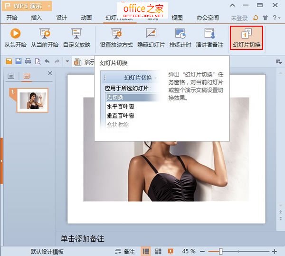
Task: Open 自定义放映 custom show
Action: click(76, 38)
